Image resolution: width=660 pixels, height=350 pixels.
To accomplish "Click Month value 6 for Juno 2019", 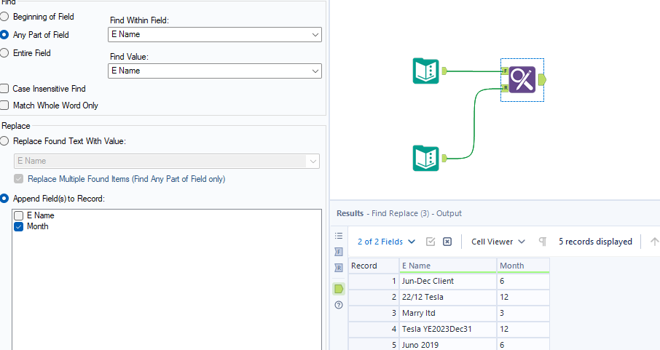I will tap(523, 344).
